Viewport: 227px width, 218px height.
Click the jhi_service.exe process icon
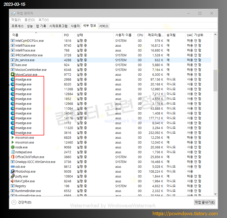(13, 60)
